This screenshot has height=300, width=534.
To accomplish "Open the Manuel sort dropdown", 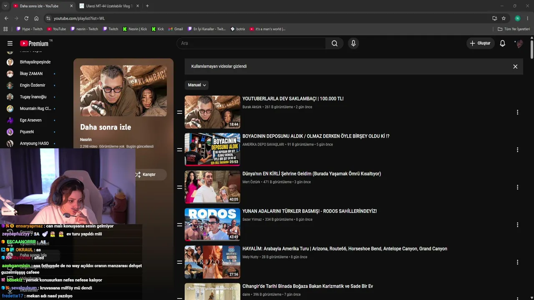I will 196,85.
